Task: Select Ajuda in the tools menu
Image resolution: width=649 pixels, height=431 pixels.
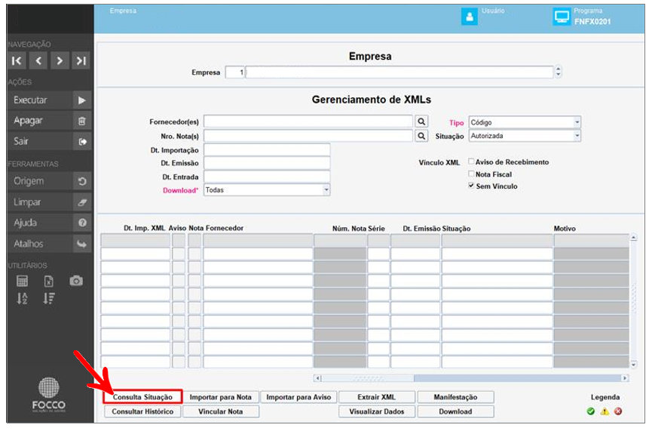Action: tap(40, 223)
